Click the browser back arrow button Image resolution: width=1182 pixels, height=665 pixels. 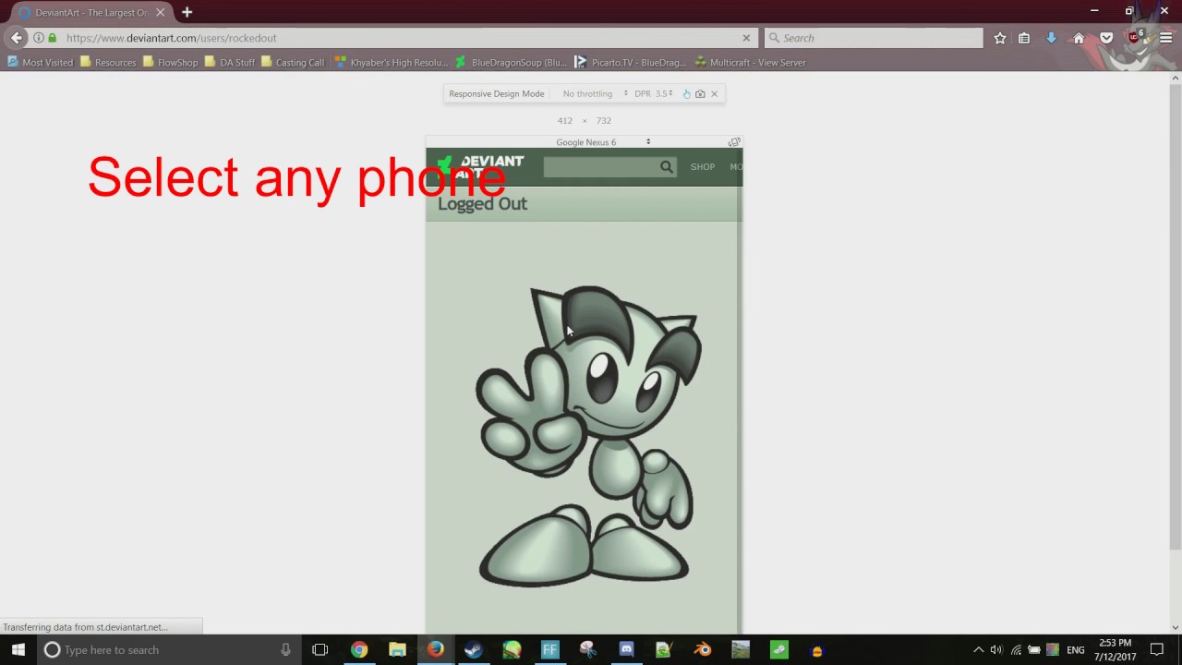pos(17,38)
